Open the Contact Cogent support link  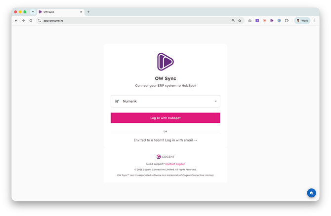pos(175,164)
